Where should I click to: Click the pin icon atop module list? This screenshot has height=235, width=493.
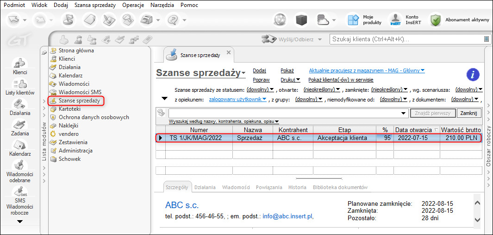(x=44, y=52)
